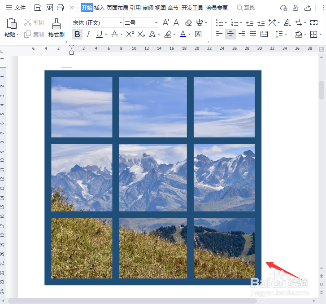Image resolution: width=326 pixels, height=304 pixels.
Task: Switch to the 插入 tab
Action: click(99, 8)
